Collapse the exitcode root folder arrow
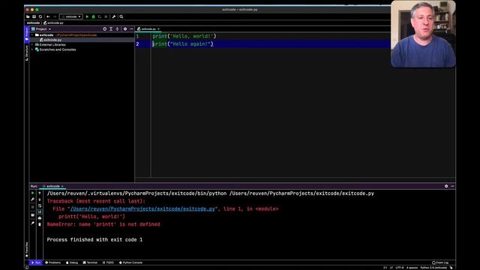This screenshot has height=270, width=480. (32, 35)
